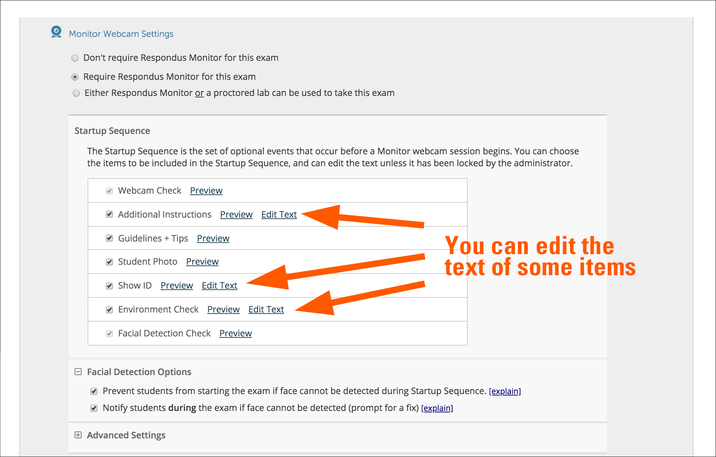Expand the Advanced Settings section
This screenshot has width=716, height=457.
click(78, 435)
